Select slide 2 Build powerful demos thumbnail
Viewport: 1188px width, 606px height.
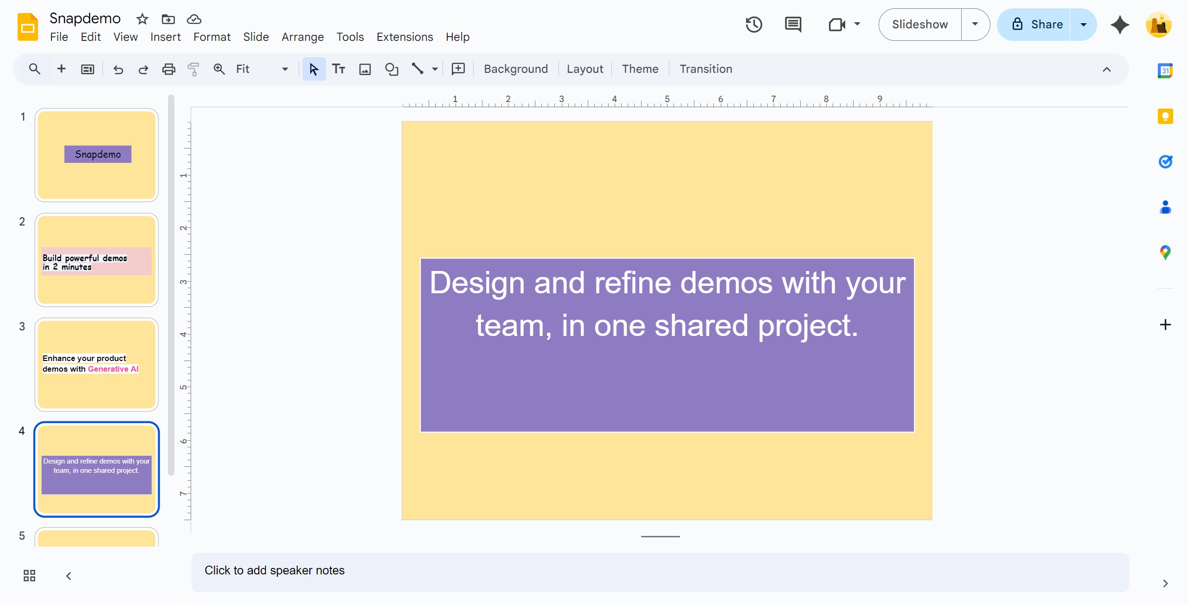pyautogui.click(x=96, y=260)
